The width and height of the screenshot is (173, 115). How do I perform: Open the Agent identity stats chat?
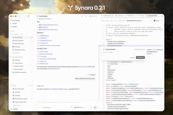pyautogui.click(x=23, y=102)
